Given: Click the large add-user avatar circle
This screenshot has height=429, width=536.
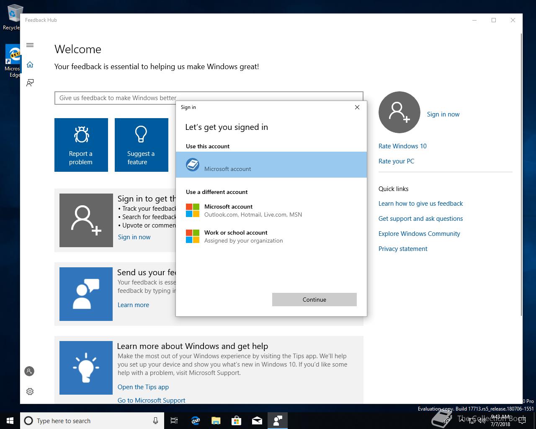Looking at the screenshot, I should pyautogui.click(x=399, y=112).
